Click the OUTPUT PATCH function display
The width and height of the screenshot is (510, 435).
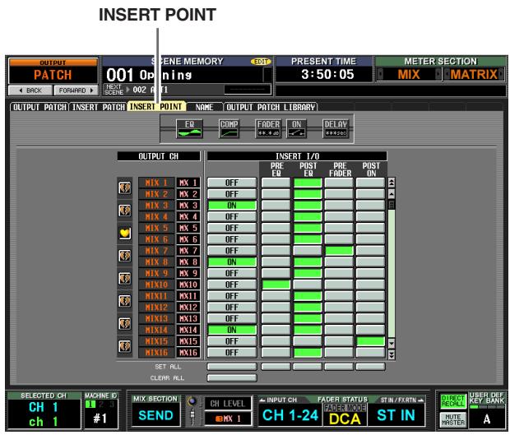click(x=53, y=72)
